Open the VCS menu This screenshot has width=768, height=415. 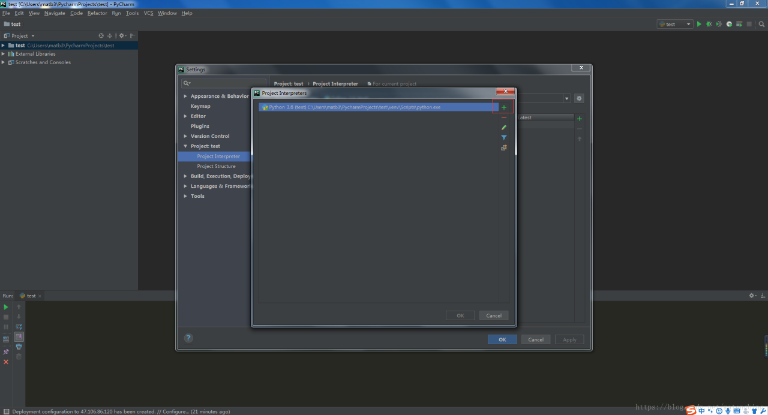tap(148, 13)
